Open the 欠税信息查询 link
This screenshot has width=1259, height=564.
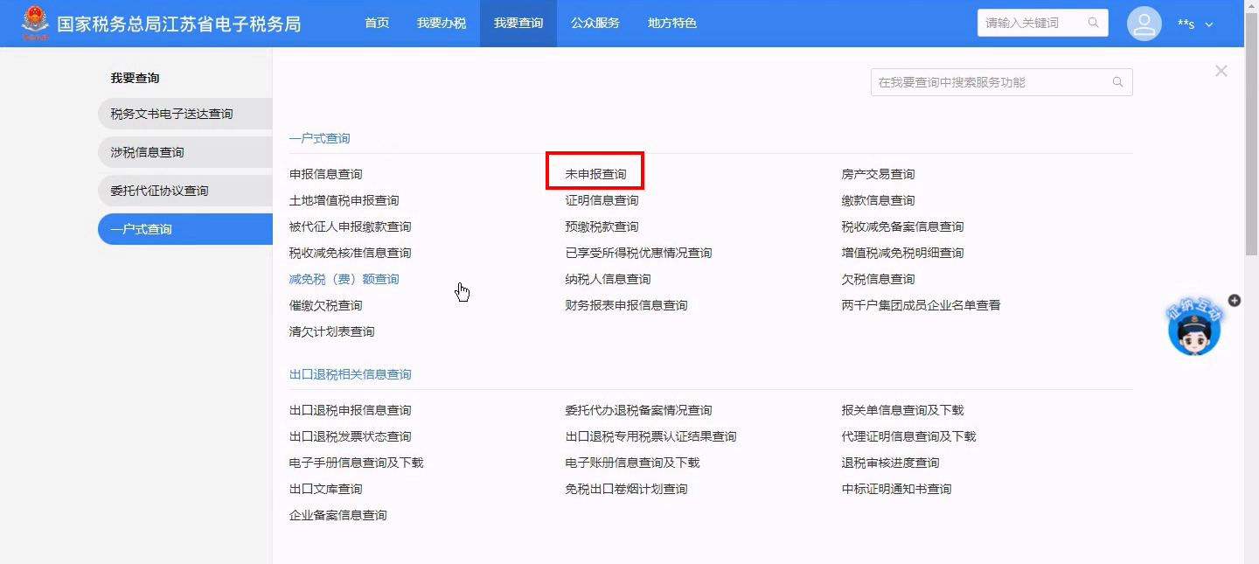pos(878,279)
